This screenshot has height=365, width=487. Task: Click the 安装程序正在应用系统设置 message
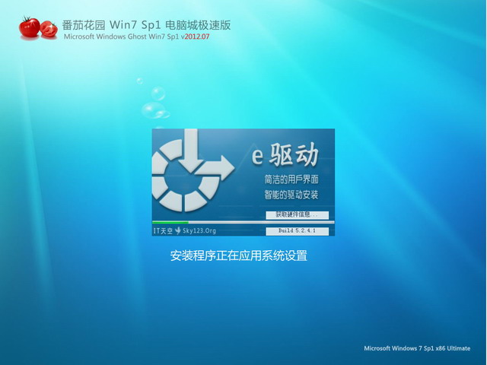[238, 255]
